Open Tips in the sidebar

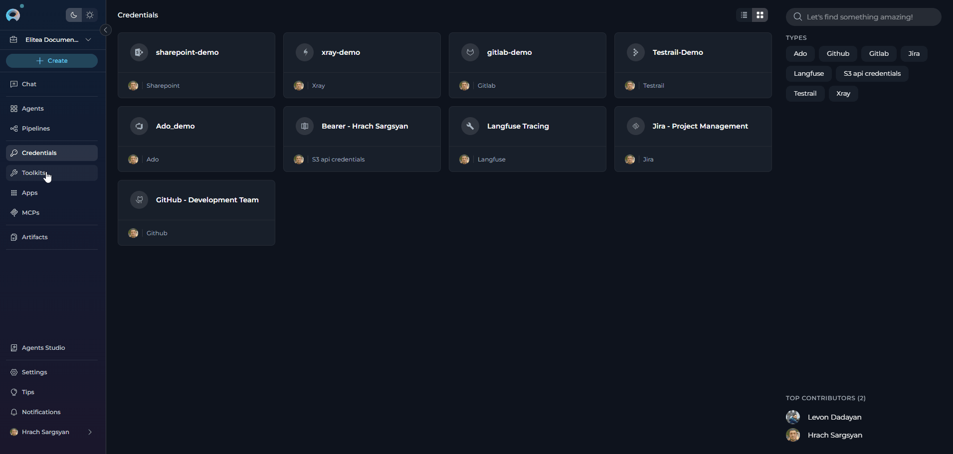tap(52, 392)
